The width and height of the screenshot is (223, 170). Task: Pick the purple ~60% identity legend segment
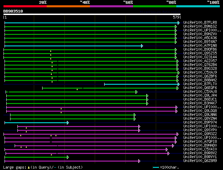click(111, 6)
